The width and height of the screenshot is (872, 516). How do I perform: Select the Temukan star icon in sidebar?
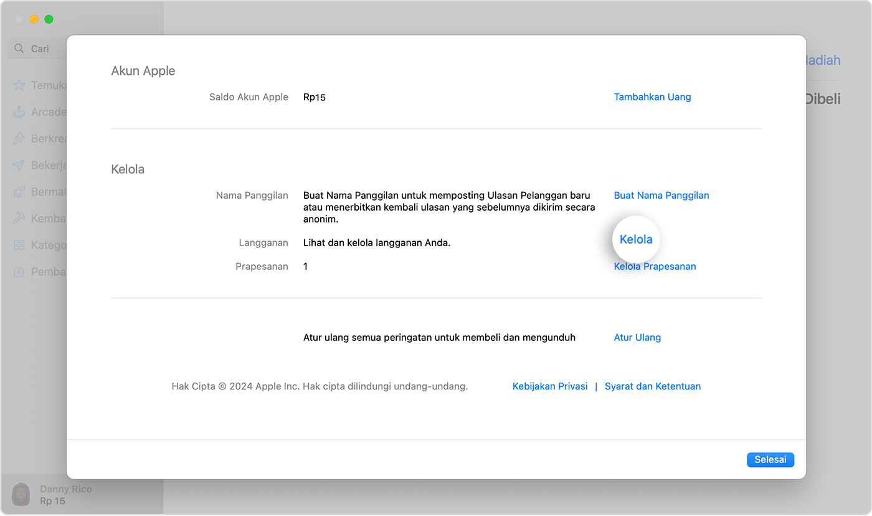19,85
